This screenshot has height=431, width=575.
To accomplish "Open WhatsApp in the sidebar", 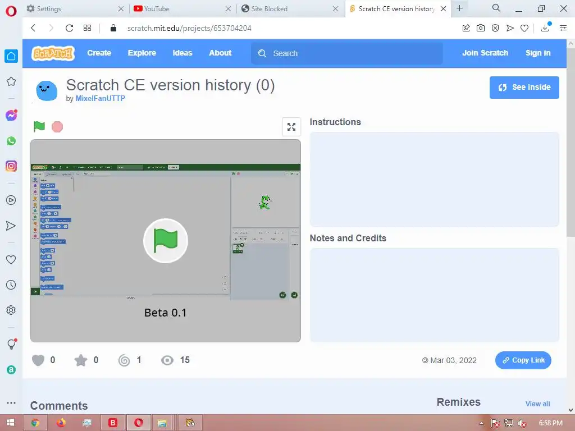I will [11, 141].
